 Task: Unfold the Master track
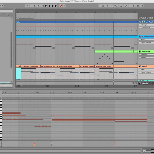[x=140, y=83]
